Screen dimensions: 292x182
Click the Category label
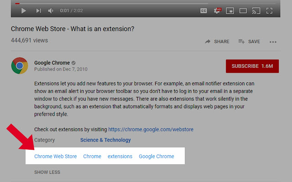pyautogui.click(x=45, y=140)
